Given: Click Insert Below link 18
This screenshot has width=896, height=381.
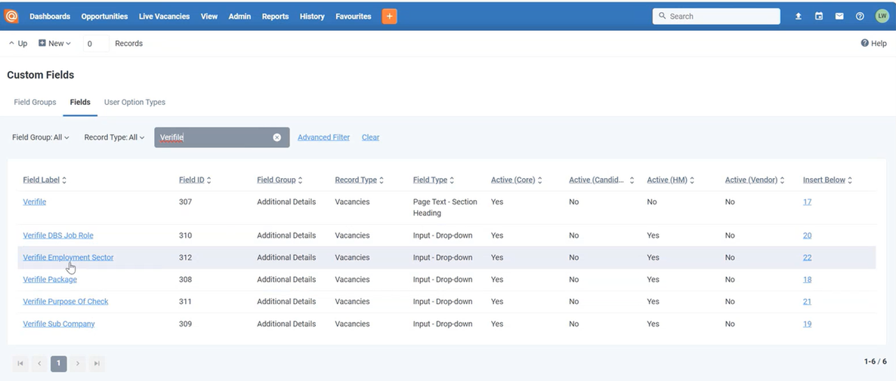Looking at the screenshot, I should point(807,279).
